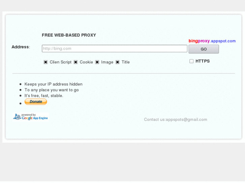Select the "Image" option label
245x183 pixels.
[x=107, y=62]
